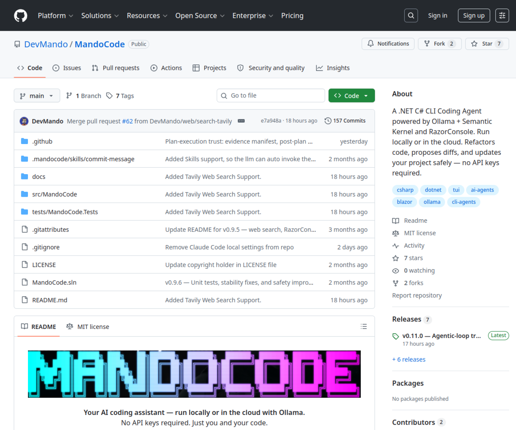Open the Insights tab
This screenshot has width=516, height=430.
(333, 68)
